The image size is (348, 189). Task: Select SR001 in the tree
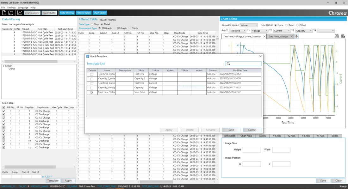tap(12, 69)
